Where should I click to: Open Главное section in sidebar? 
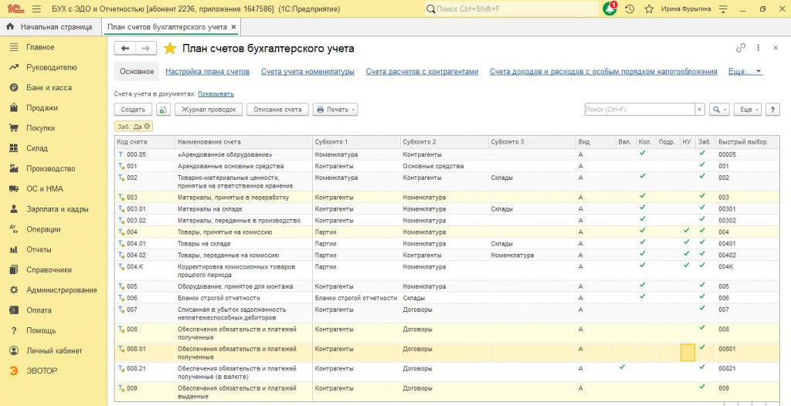tap(40, 47)
